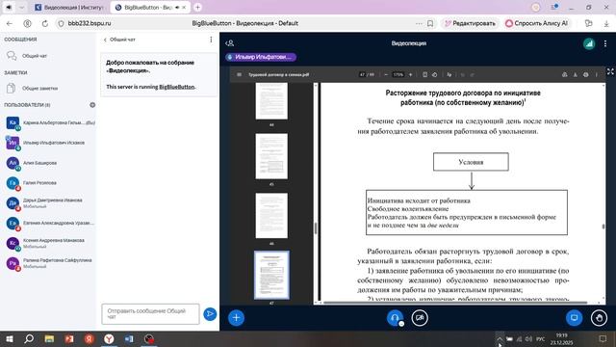Open page 44 thumbnail
This screenshot has width=616, height=347.
click(271, 101)
